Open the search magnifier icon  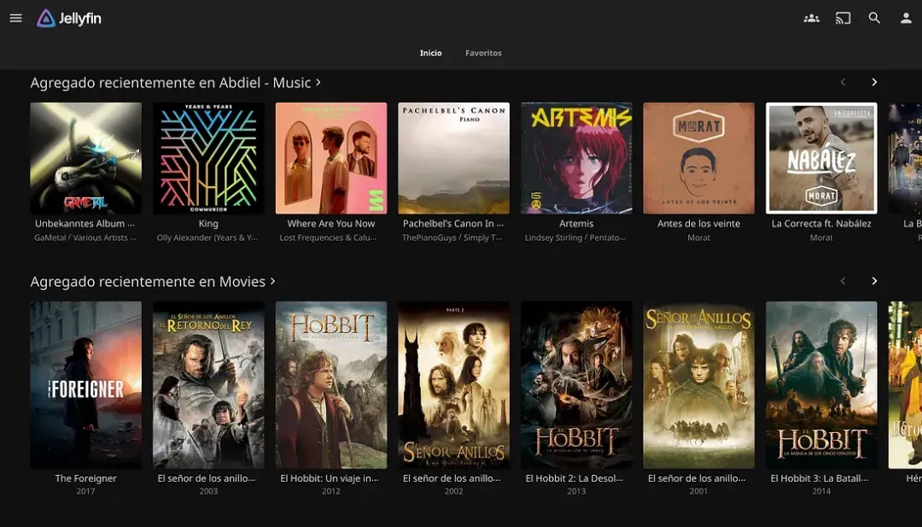874,18
